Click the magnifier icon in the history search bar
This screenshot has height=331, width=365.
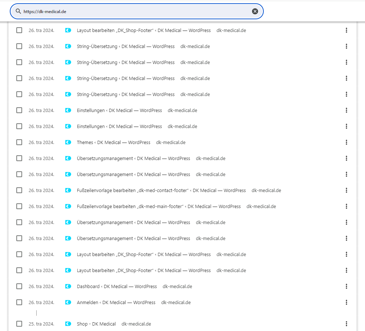18,11
